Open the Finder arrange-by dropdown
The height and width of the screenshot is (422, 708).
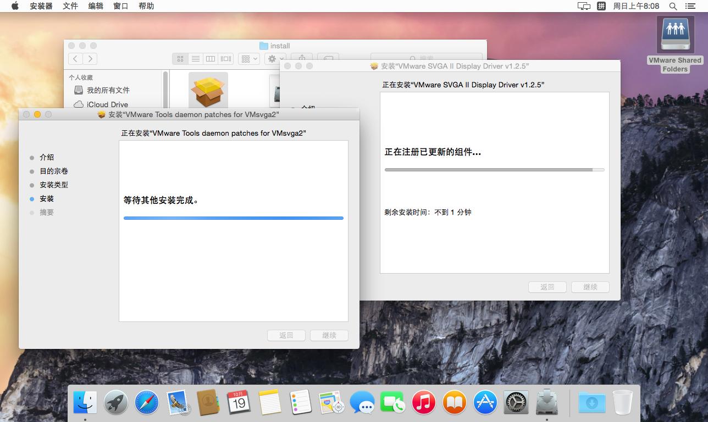tap(249, 59)
